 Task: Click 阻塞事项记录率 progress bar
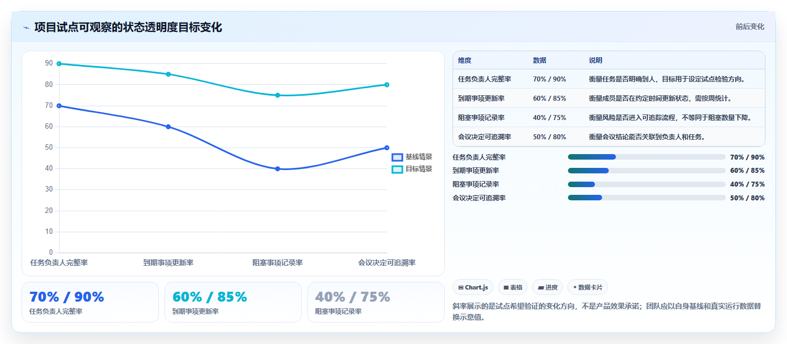[x=646, y=184]
